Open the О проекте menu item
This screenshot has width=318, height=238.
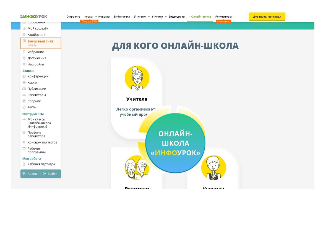(x=73, y=17)
